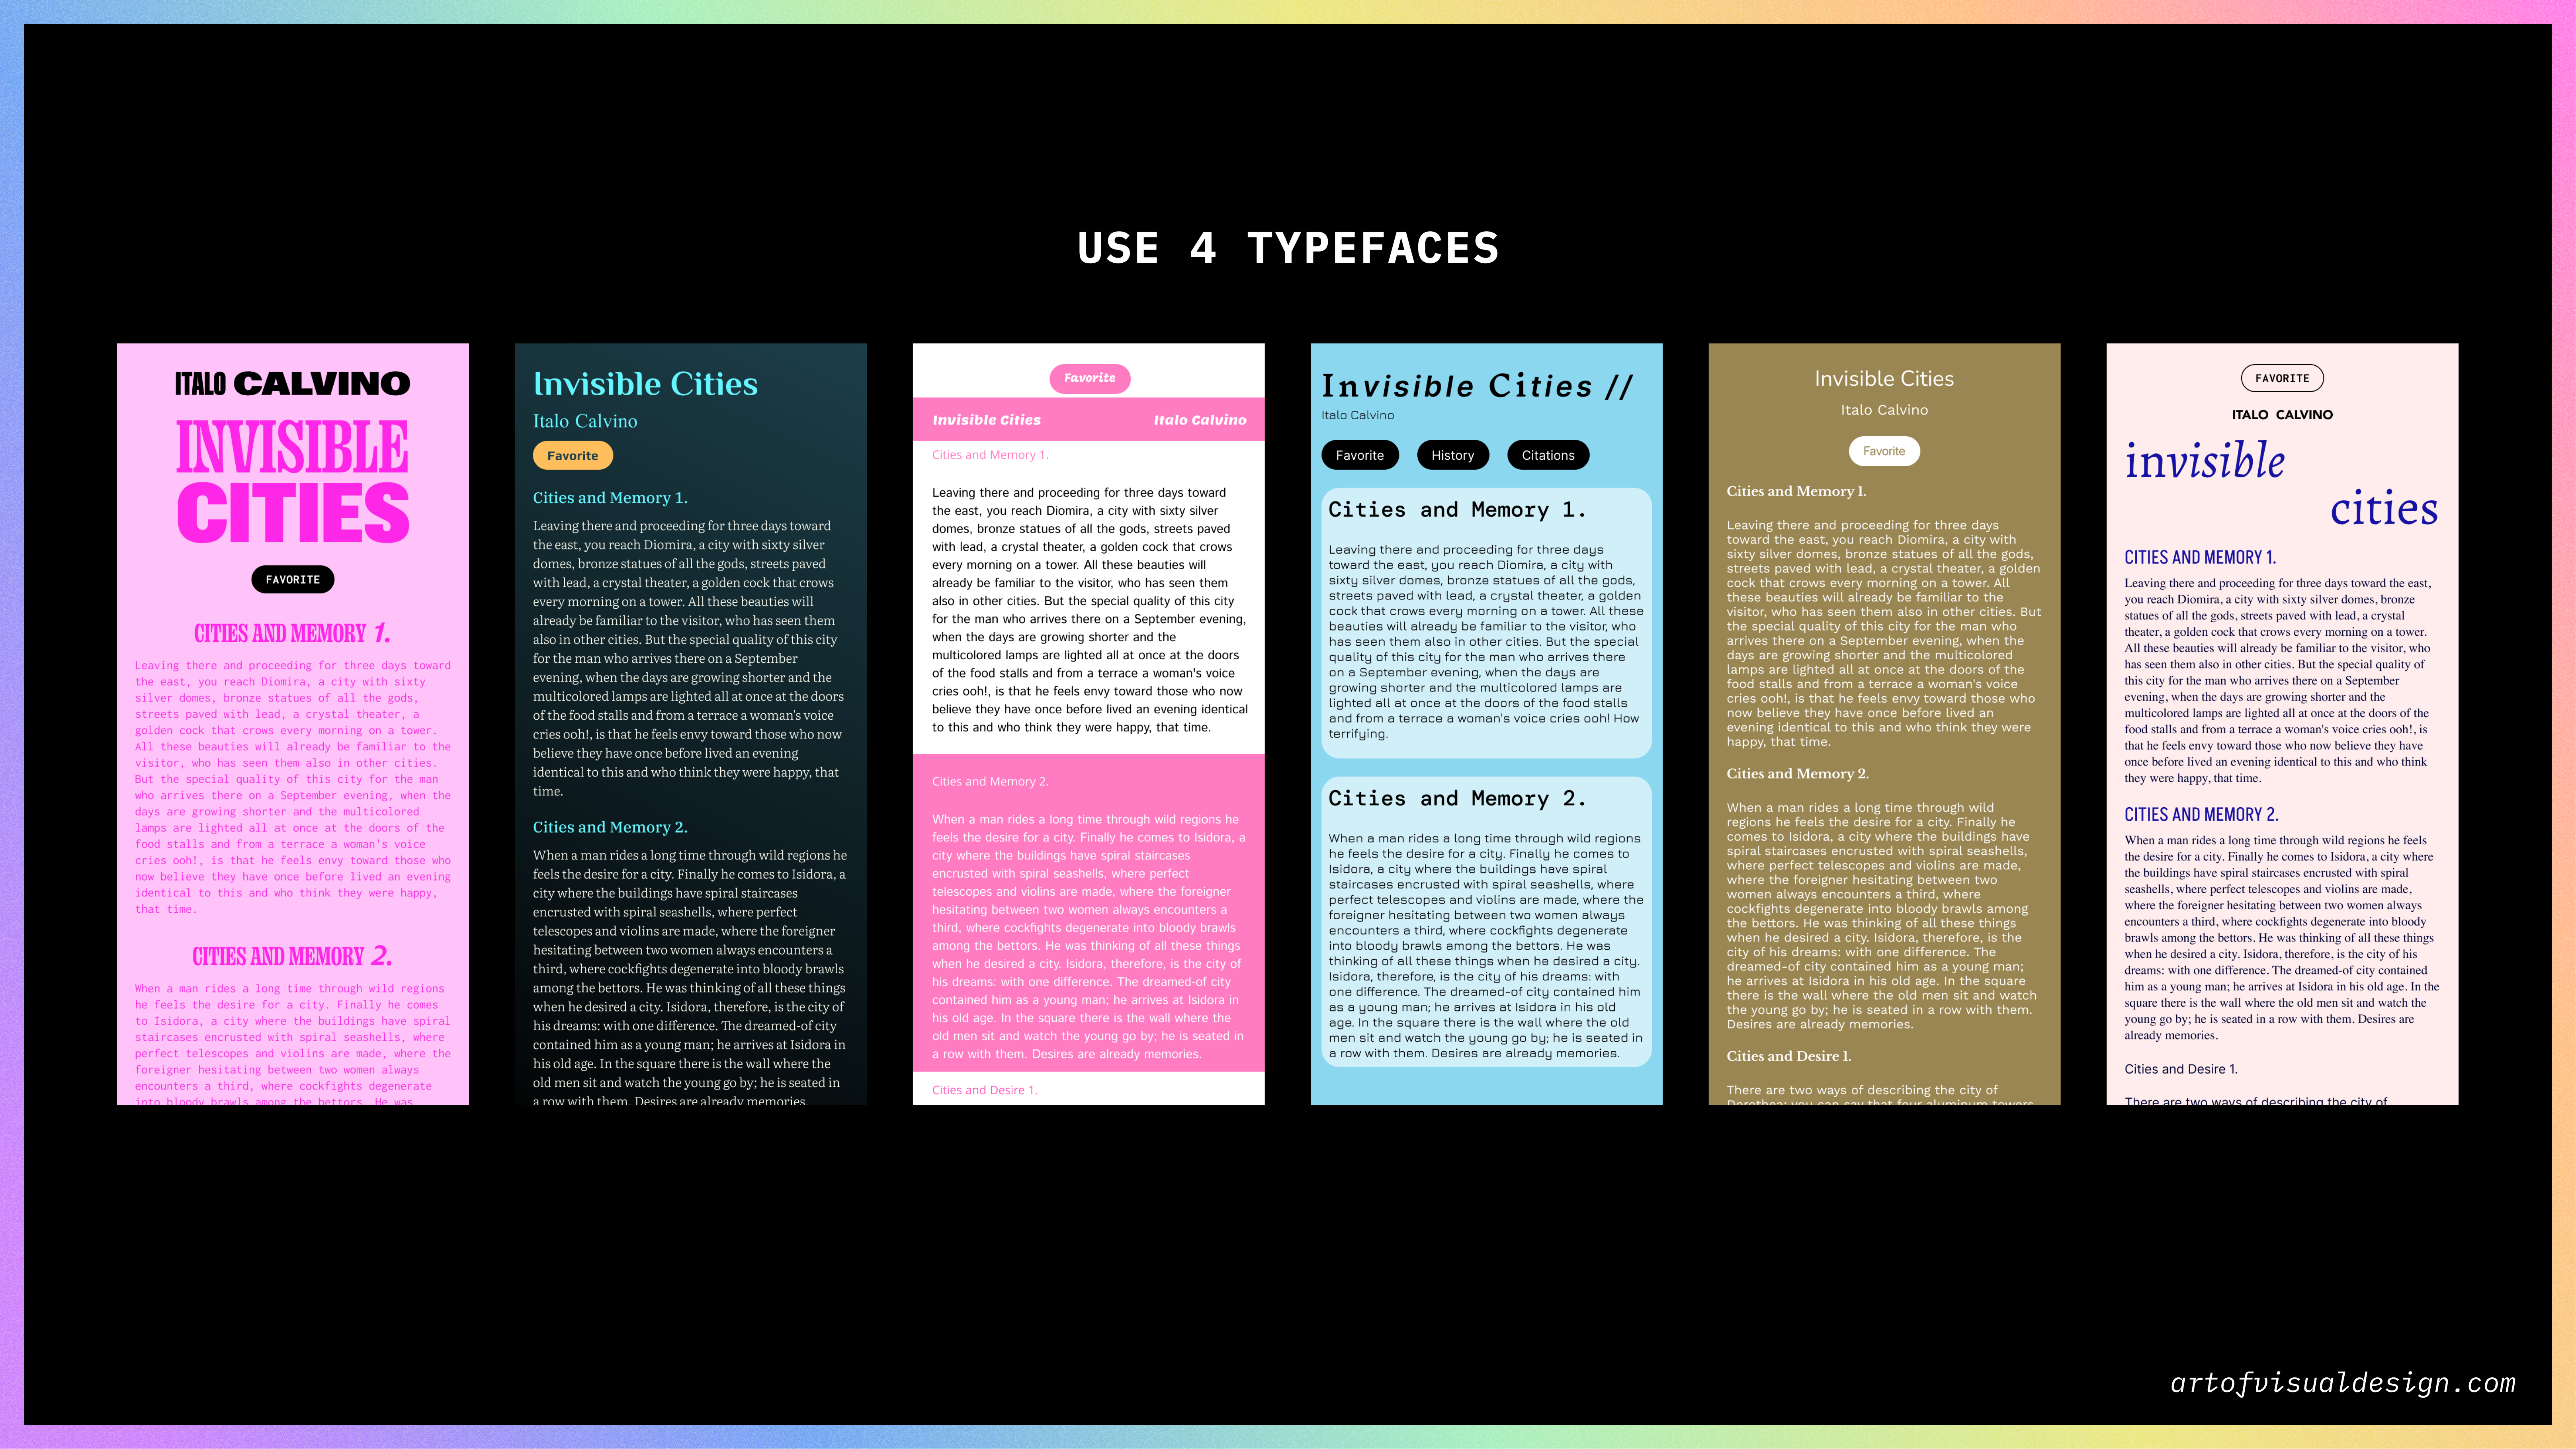Click the white Favorite pill on olive card

(x=1884, y=451)
